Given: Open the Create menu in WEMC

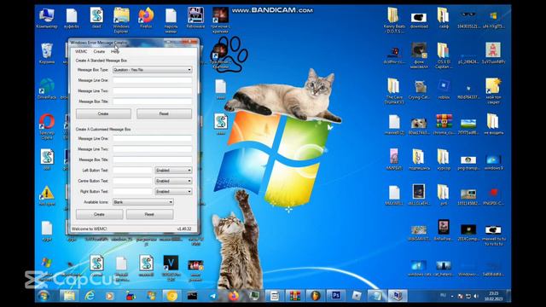Looking at the screenshot, I should coord(99,51).
